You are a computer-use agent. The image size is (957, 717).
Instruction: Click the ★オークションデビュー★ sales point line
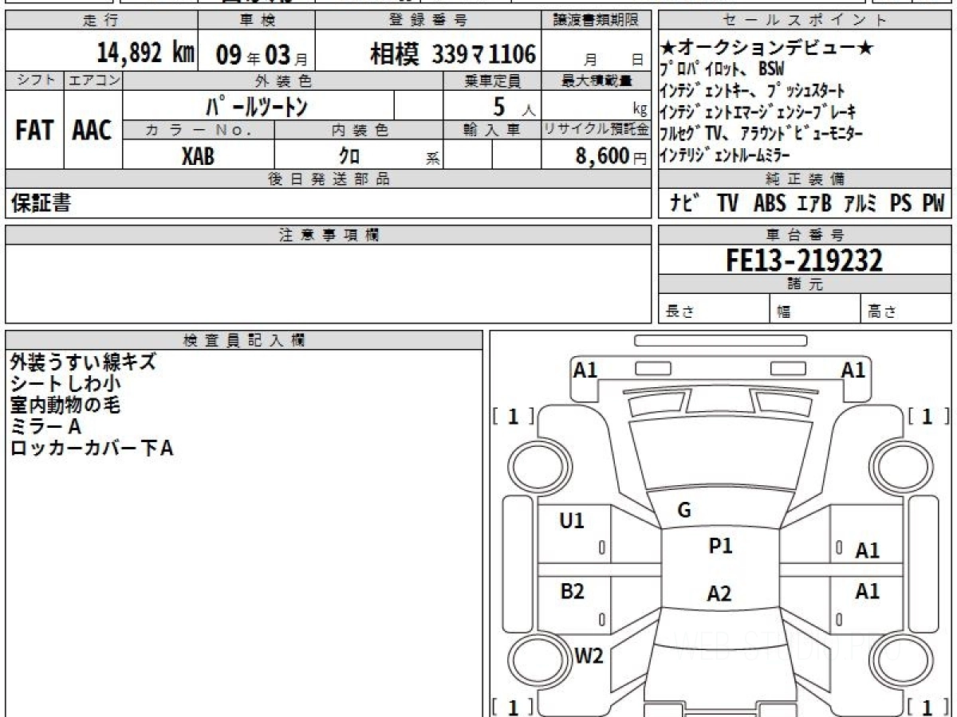[x=766, y=49]
